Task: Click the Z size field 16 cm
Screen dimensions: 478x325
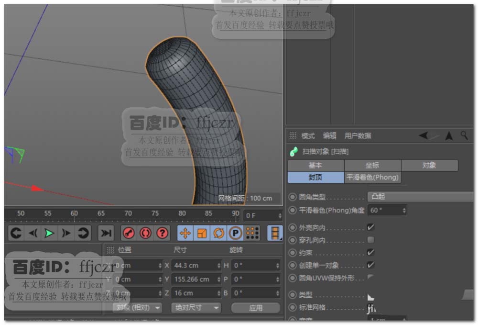Action: (x=196, y=293)
